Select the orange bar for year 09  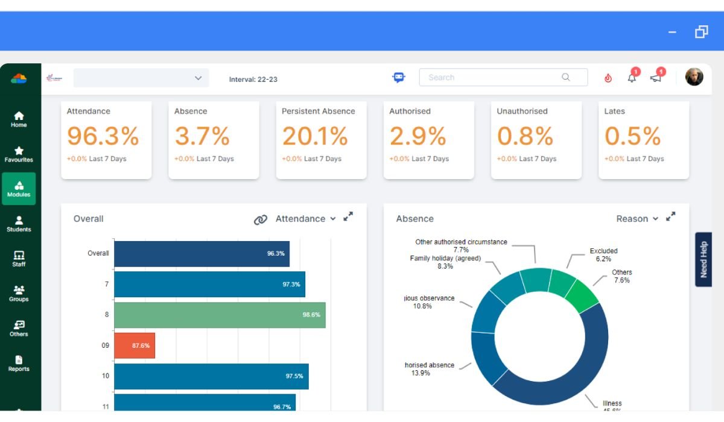[135, 345]
